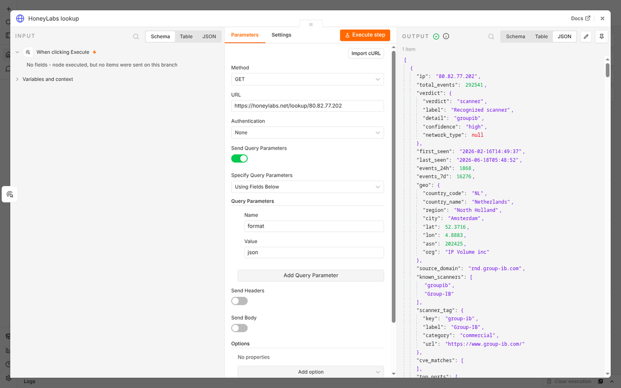Image resolution: width=621 pixels, height=388 pixels.
Task: Click the drag handle above Parameters panel
Action: (310, 24)
